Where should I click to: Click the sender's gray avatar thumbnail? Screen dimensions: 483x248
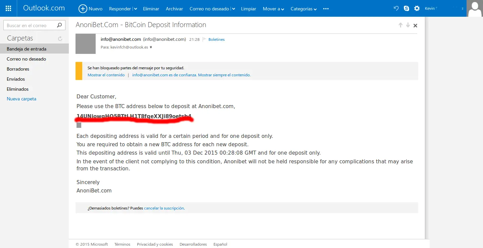pyautogui.click(x=86, y=44)
